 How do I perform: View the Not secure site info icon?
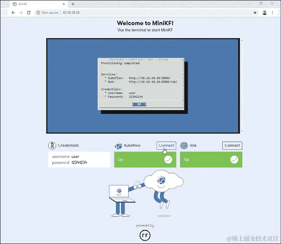[38, 13]
